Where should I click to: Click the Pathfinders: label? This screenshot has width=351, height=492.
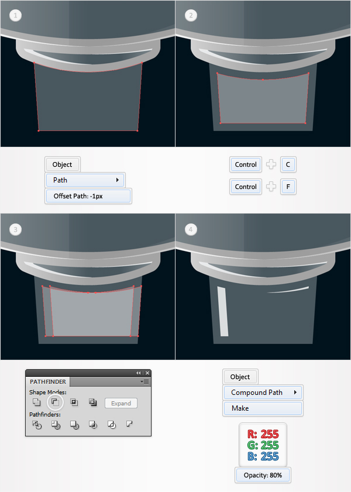point(45,414)
